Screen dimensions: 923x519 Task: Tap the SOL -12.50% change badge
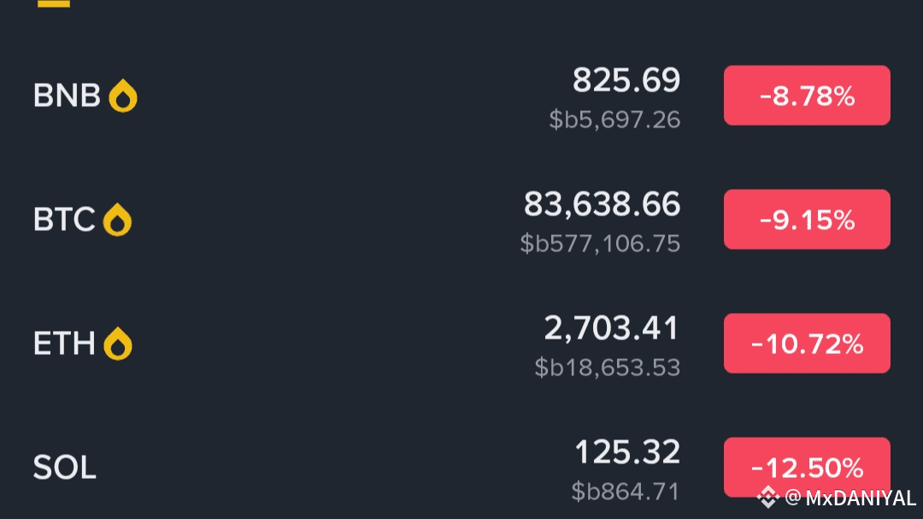[807, 467]
